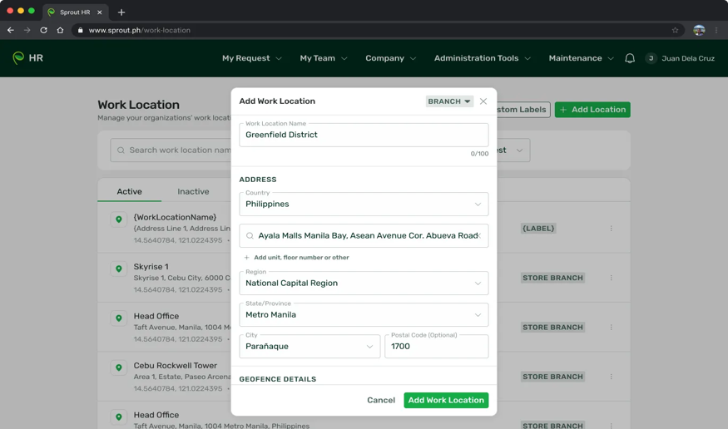Click the green Add Work Location button

446,400
